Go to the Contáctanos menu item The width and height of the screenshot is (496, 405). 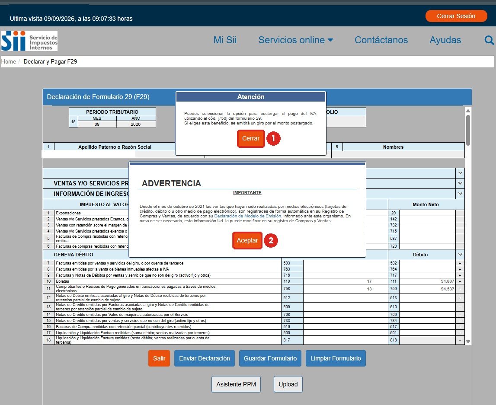pyautogui.click(x=381, y=40)
